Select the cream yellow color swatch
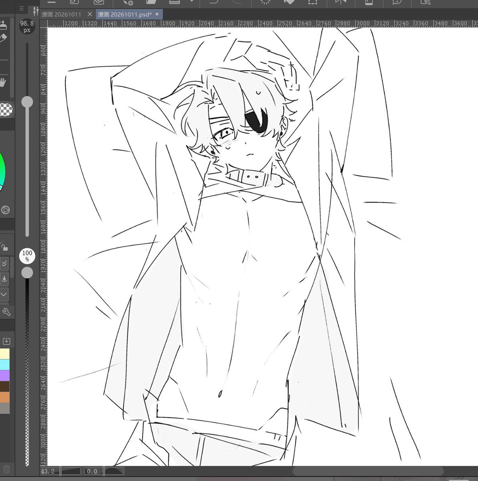478x481 pixels. click(4, 354)
